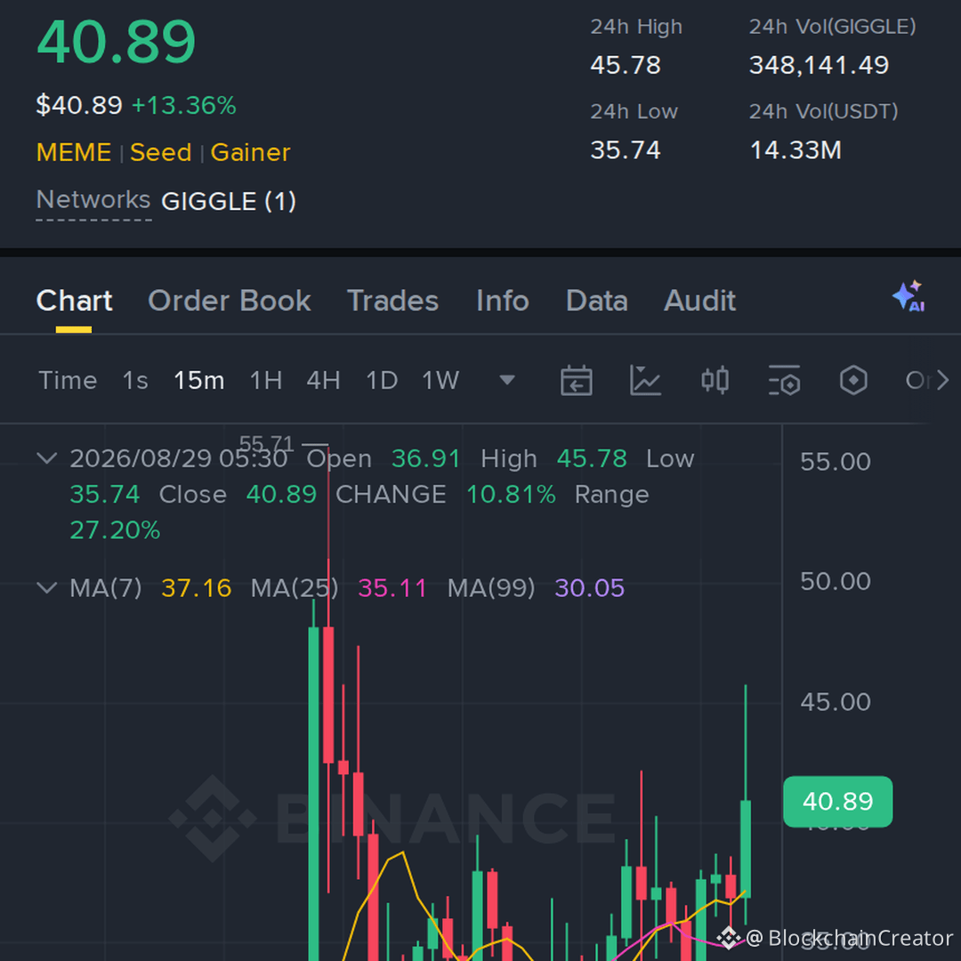Click the tall red candle near peak
Image resolution: width=961 pixels, height=961 pixels.
coord(328,695)
